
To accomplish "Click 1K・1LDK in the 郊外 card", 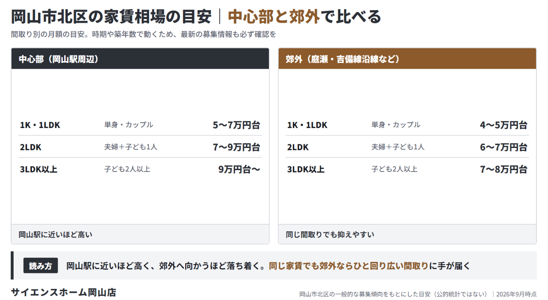I will (x=307, y=125).
